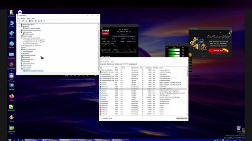Collapse the Bluetooth node
Viewport: 252px width, 141px height.
pos(20,26)
